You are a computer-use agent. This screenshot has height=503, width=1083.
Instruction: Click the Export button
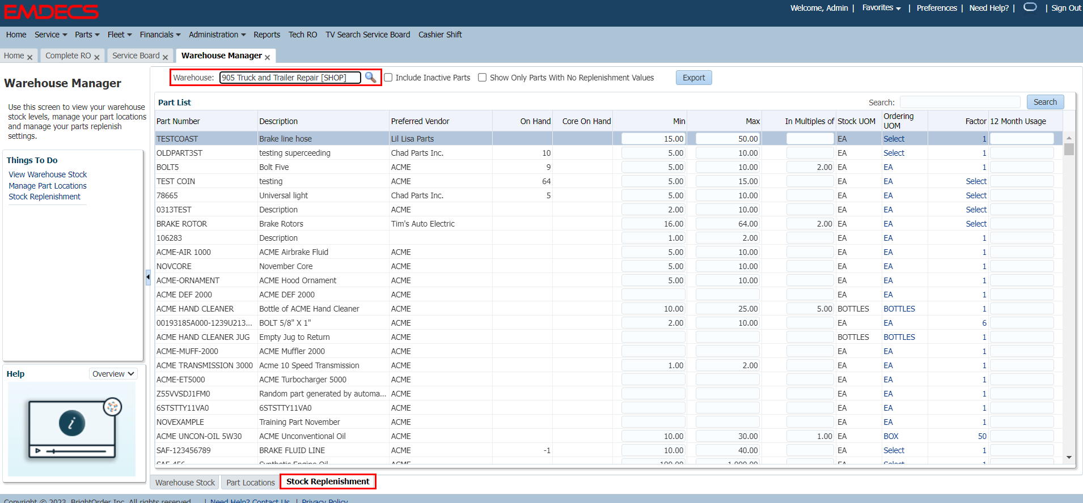pyautogui.click(x=693, y=78)
